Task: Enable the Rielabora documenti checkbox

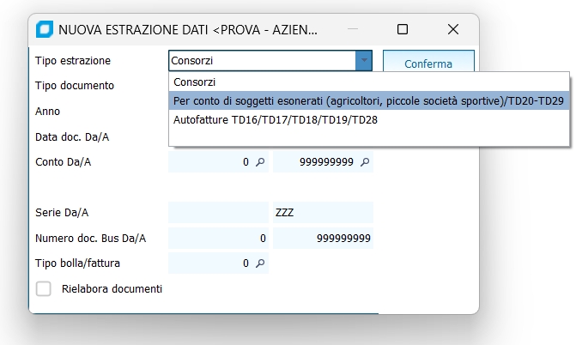Action: 44,289
